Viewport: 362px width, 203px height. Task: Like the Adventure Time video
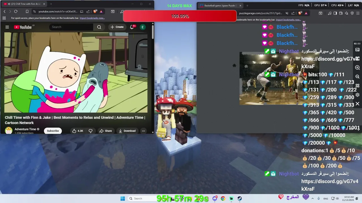click(77, 131)
